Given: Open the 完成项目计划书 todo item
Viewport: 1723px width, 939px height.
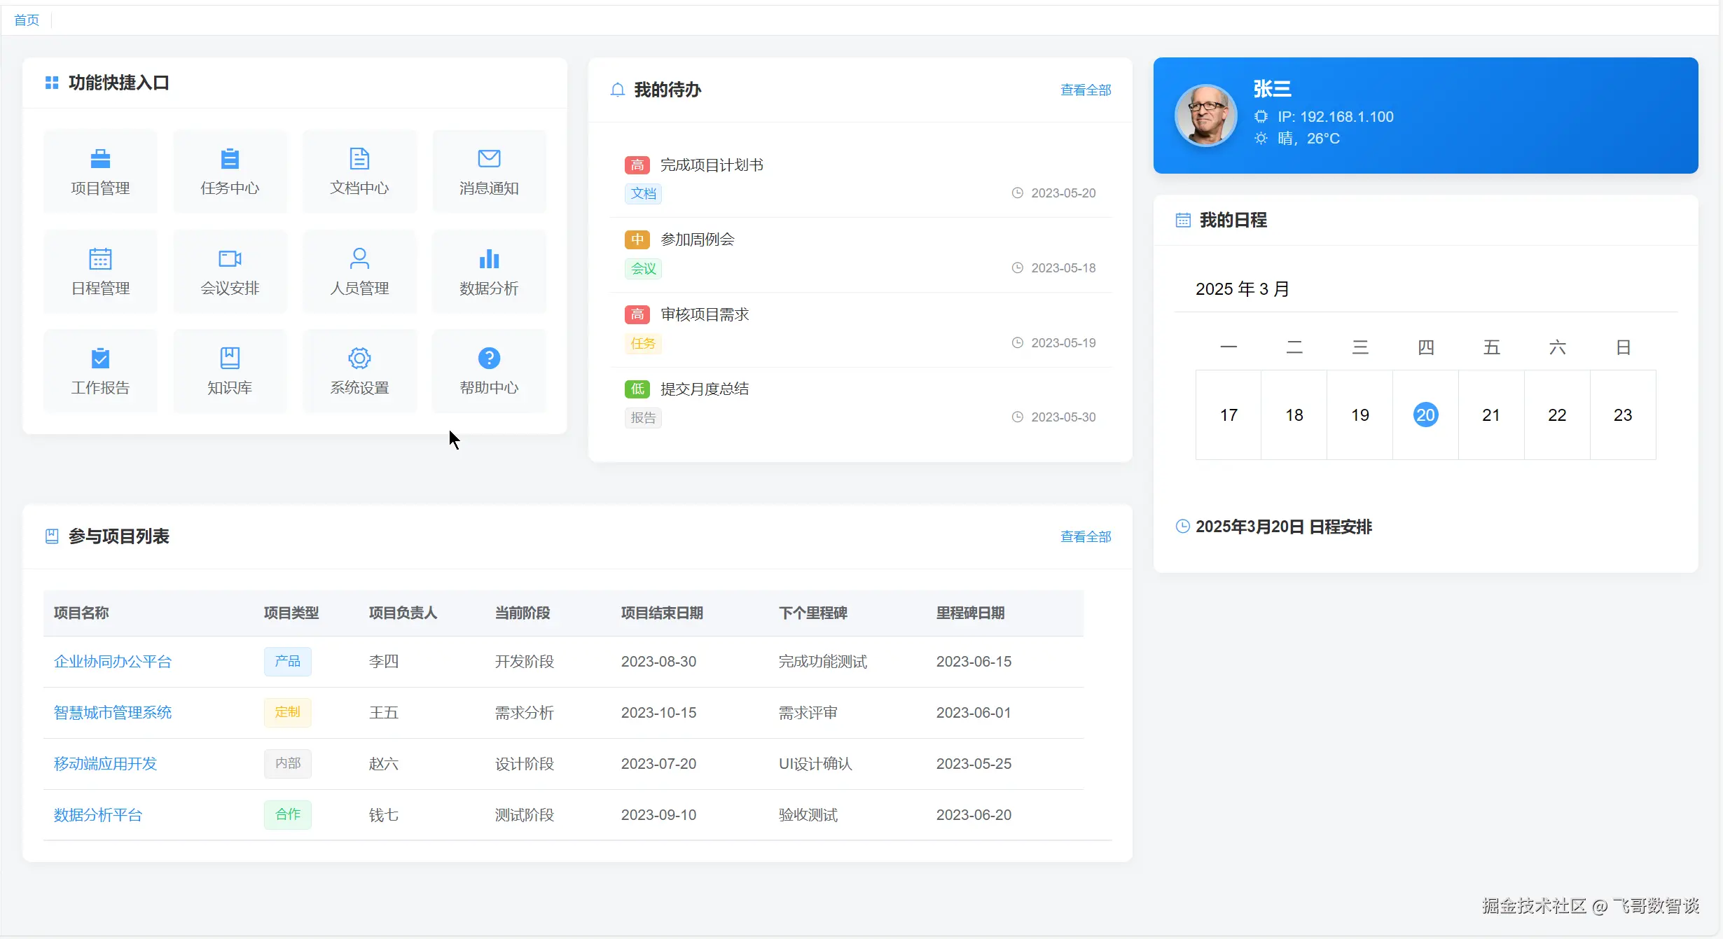Looking at the screenshot, I should [712, 165].
